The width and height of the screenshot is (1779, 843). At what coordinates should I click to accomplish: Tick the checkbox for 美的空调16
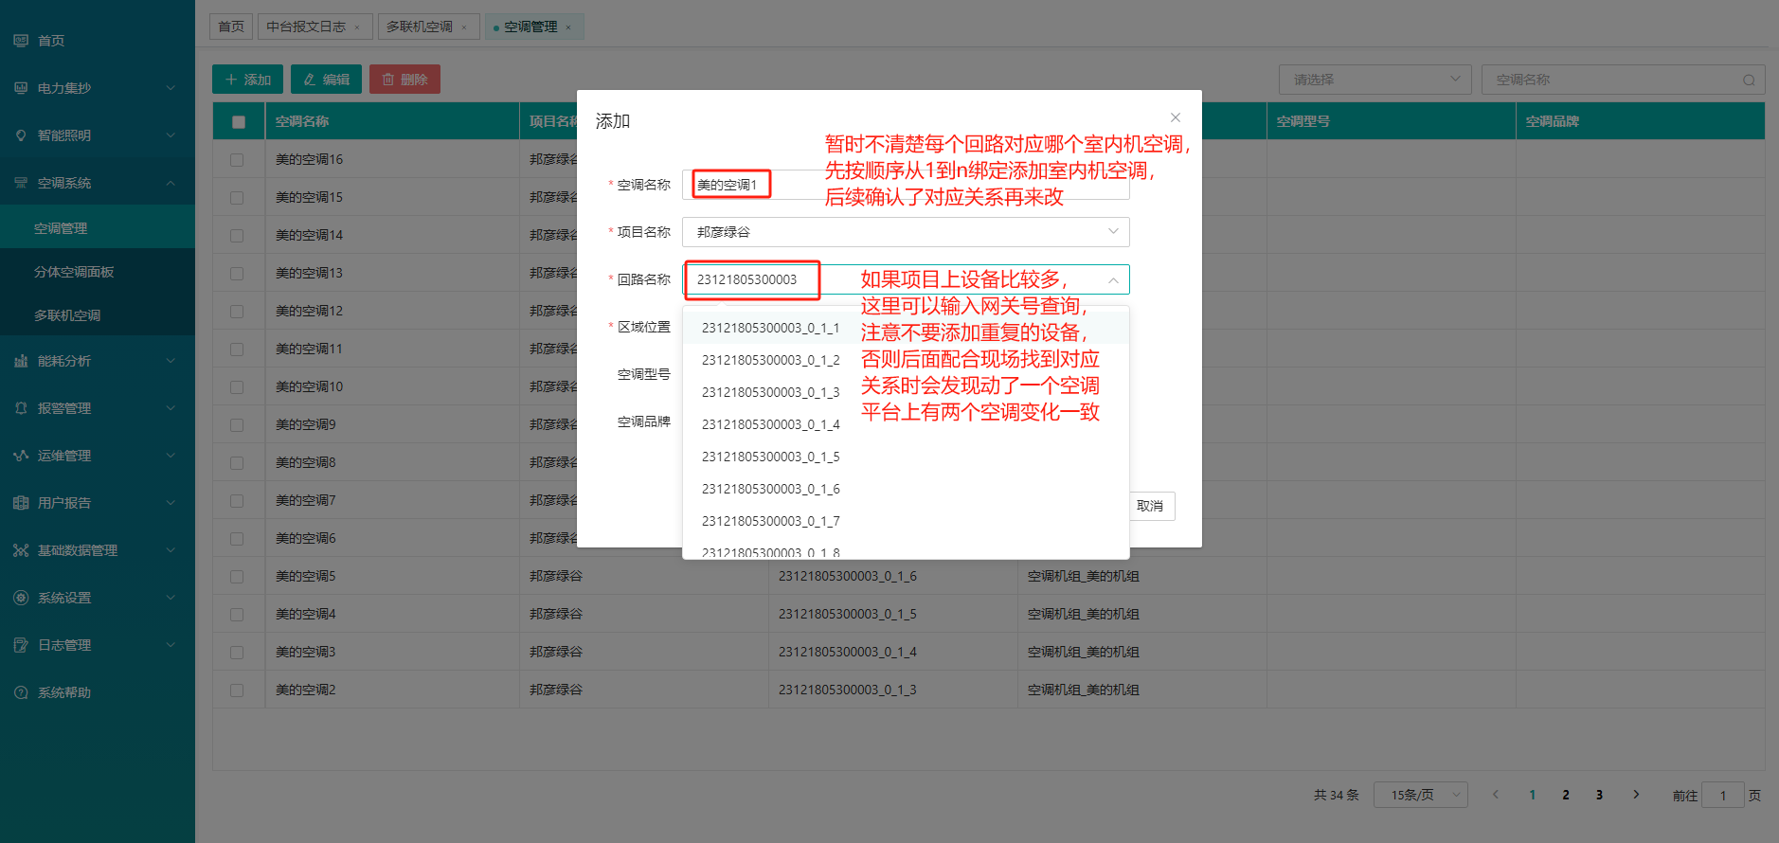click(x=237, y=160)
